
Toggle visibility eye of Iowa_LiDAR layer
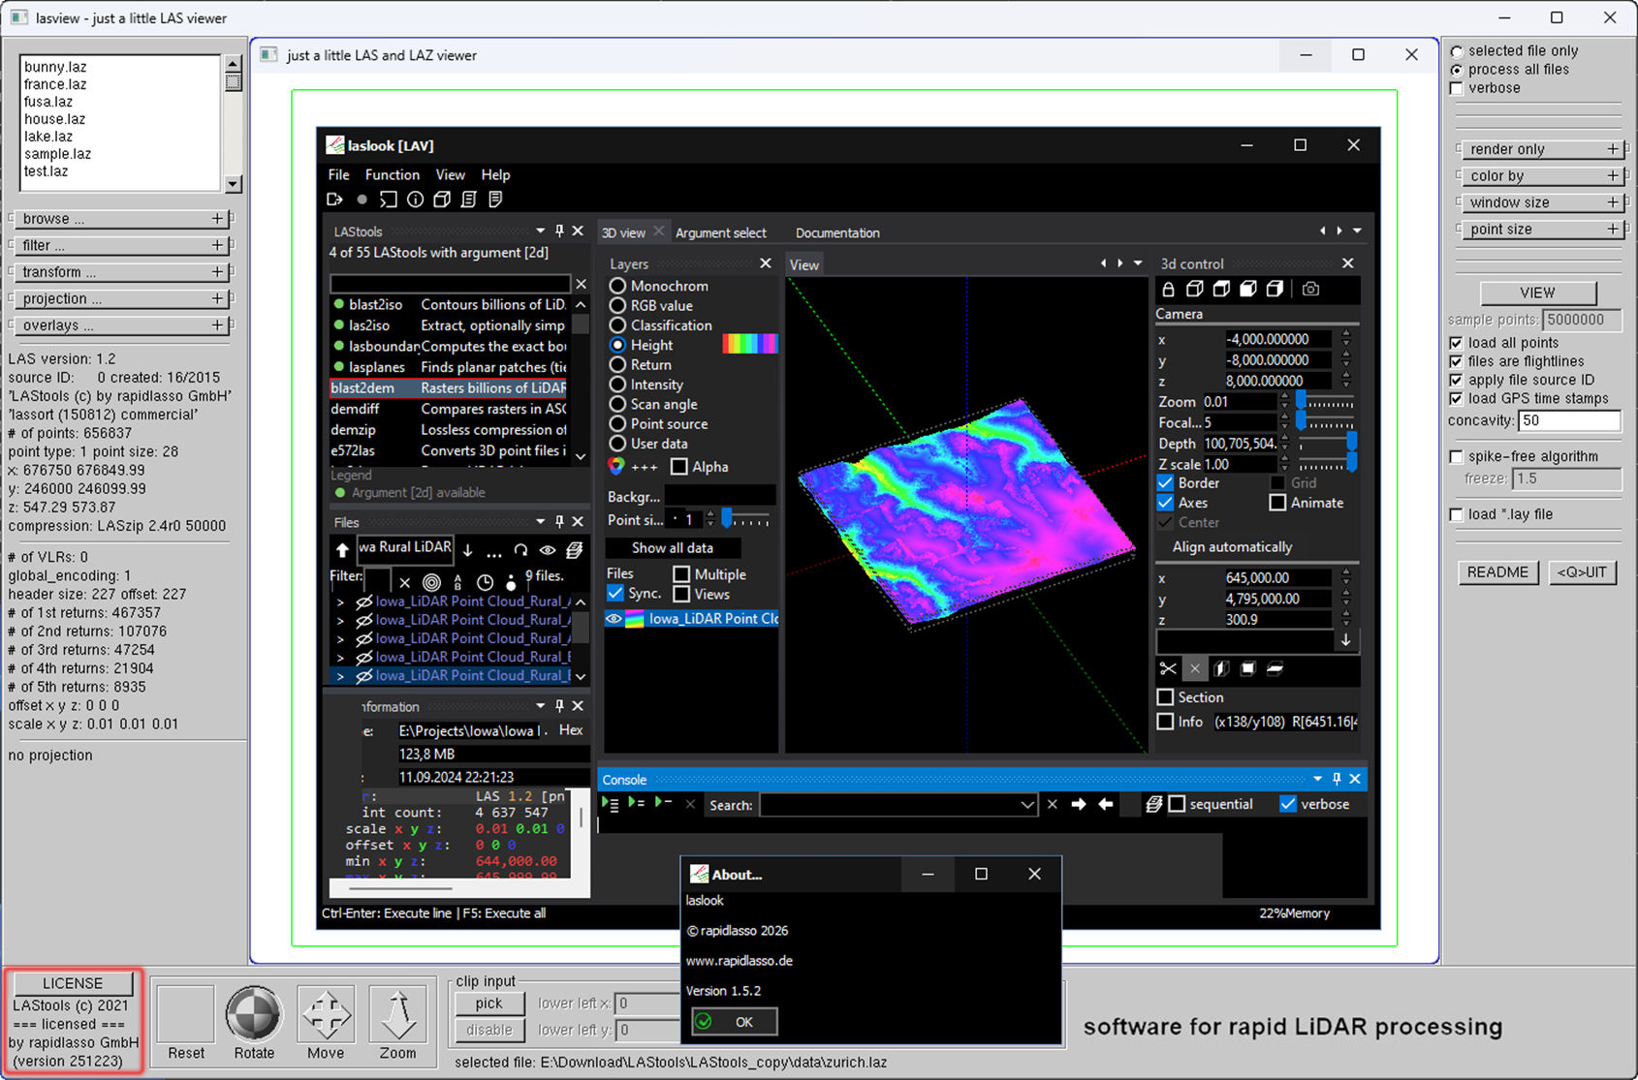[614, 619]
